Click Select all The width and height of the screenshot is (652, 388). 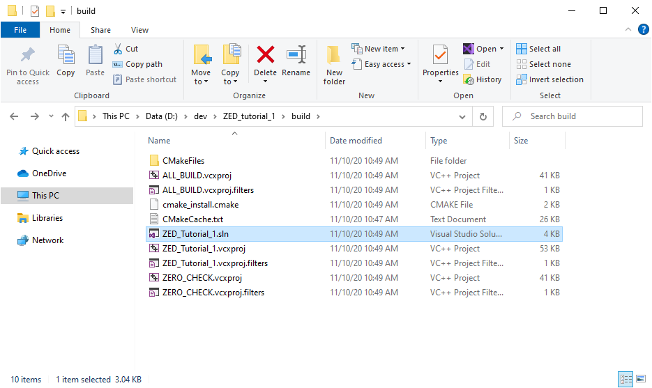(538, 49)
